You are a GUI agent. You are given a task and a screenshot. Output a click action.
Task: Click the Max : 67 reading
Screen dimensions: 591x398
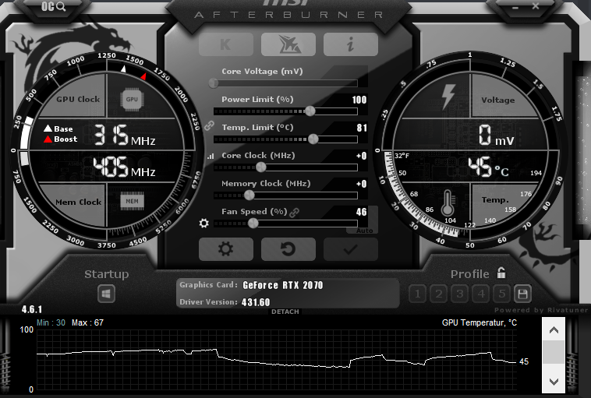(x=87, y=322)
